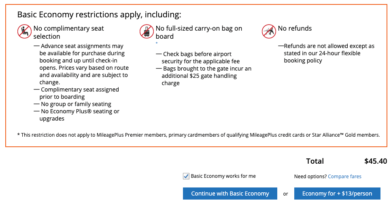
Task: Click the no refunds icon
Action: 268,31
